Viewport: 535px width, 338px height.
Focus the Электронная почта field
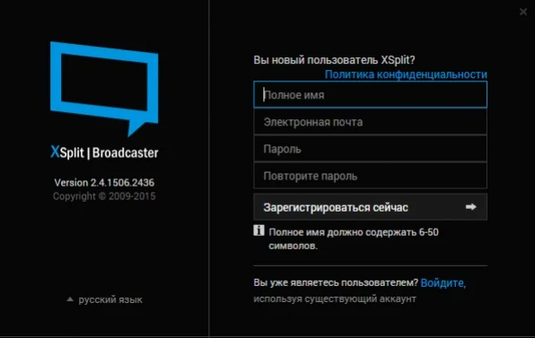click(x=370, y=122)
